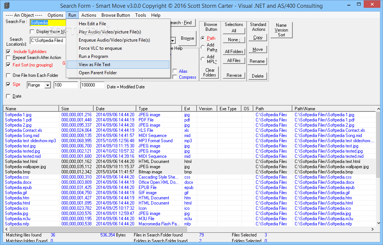Choose Hex Edit a File

(118, 24)
